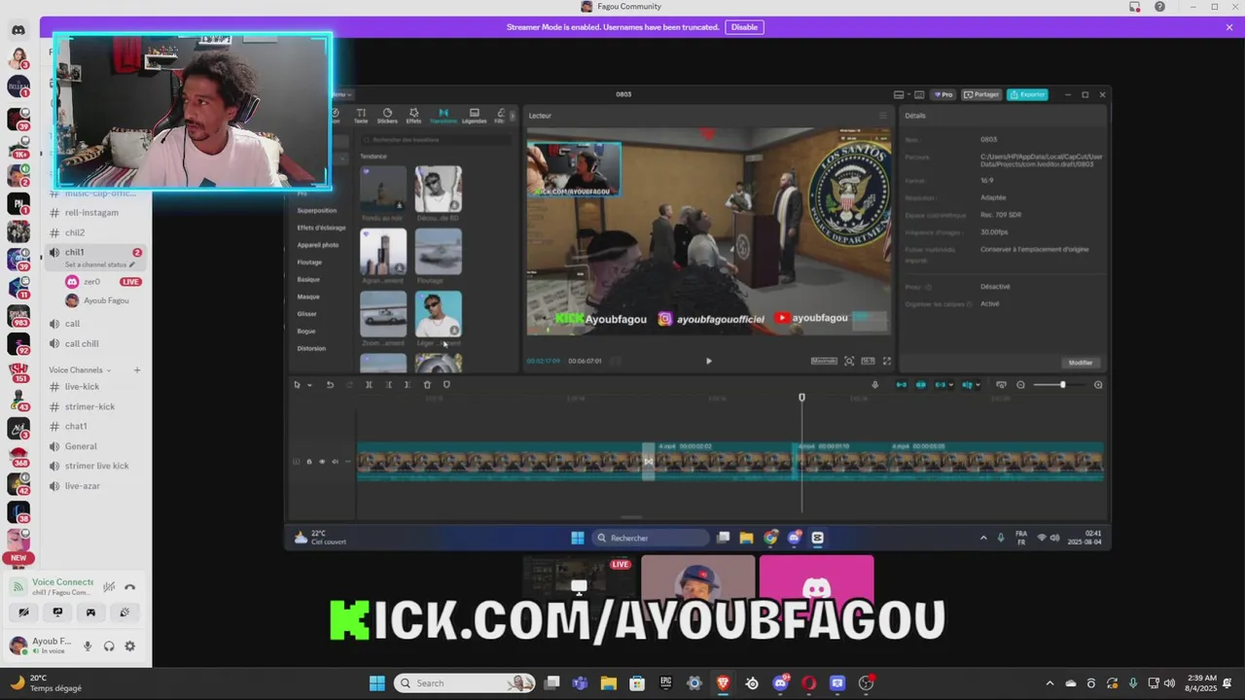Disconnect from voice with hang-up icon
The image size is (1245, 700).
(130, 586)
